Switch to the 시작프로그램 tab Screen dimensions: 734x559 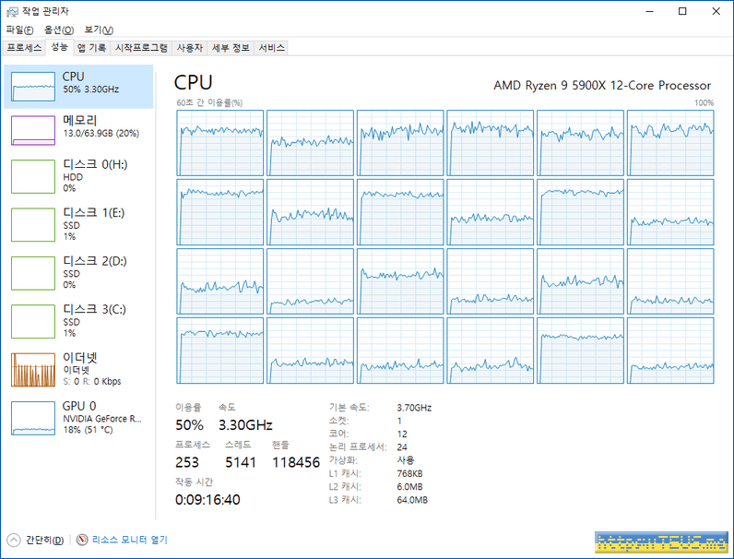[141, 48]
